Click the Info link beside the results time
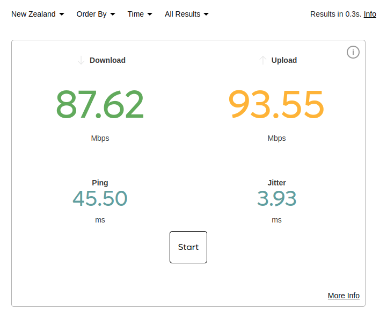This screenshot has width=387, height=316. pyautogui.click(x=370, y=14)
